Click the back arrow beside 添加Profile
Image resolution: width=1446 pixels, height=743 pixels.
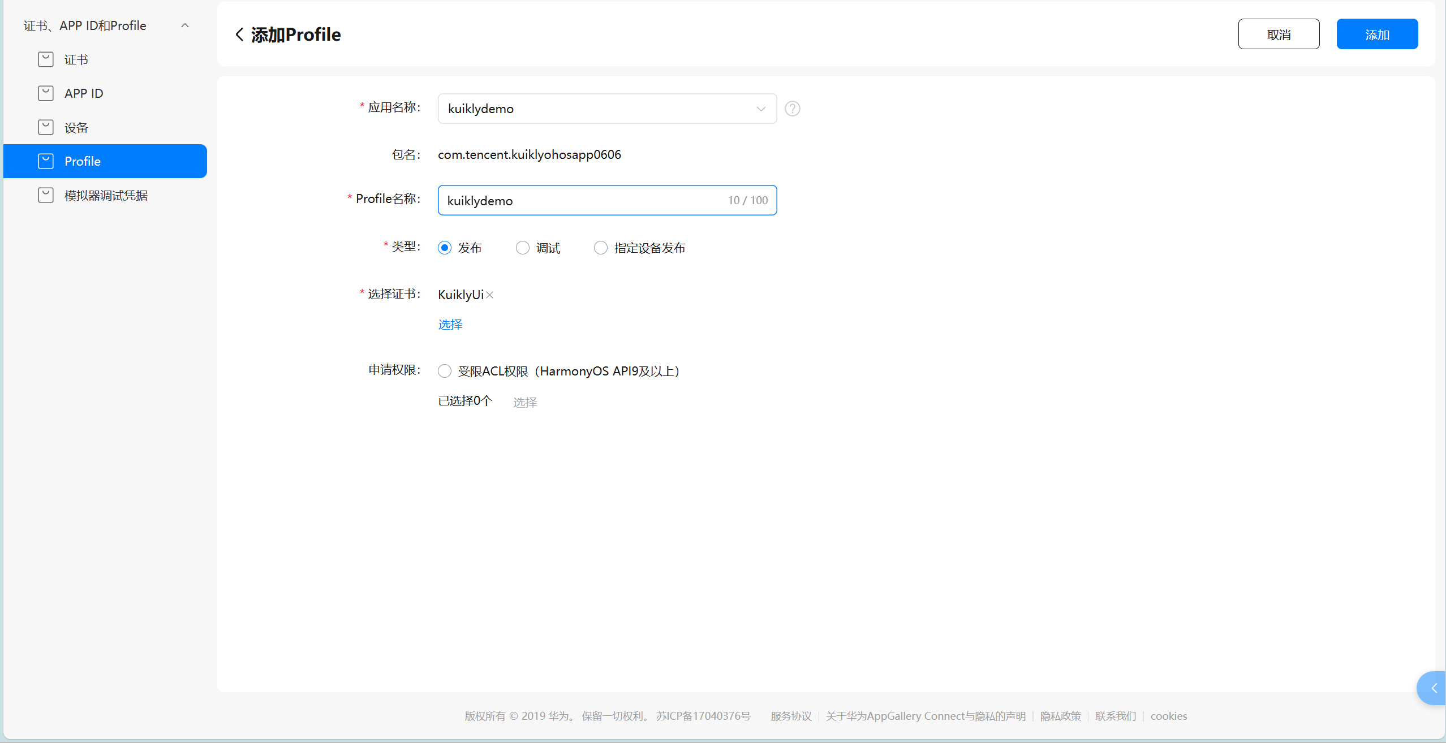click(239, 34)
